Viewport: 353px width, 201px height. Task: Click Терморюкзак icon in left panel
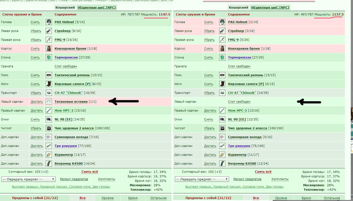click(49, 57)
